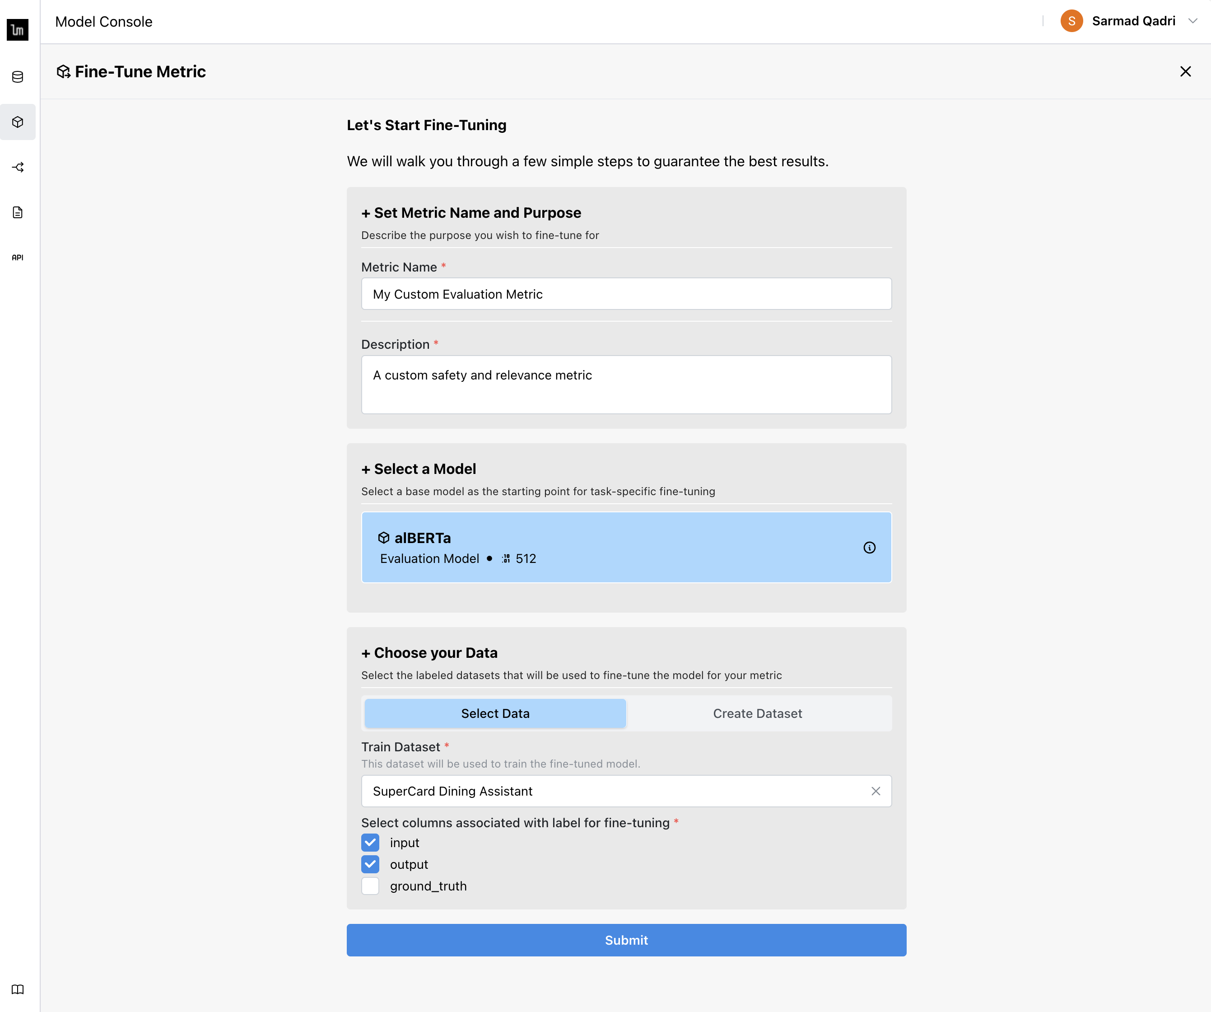Switch to Create Dataset tab
Screen dimensions: 1211x1012
[757, 713]
